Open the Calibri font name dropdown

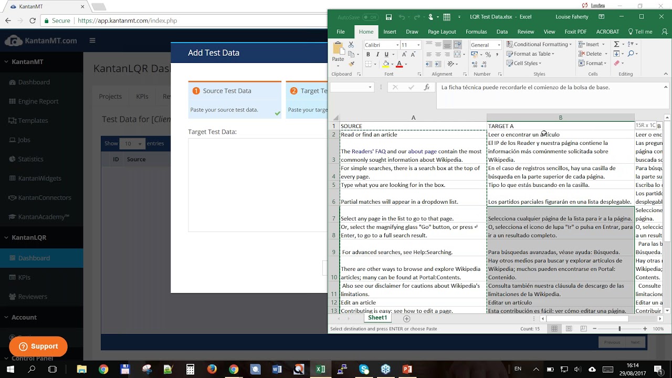(397, 45)
